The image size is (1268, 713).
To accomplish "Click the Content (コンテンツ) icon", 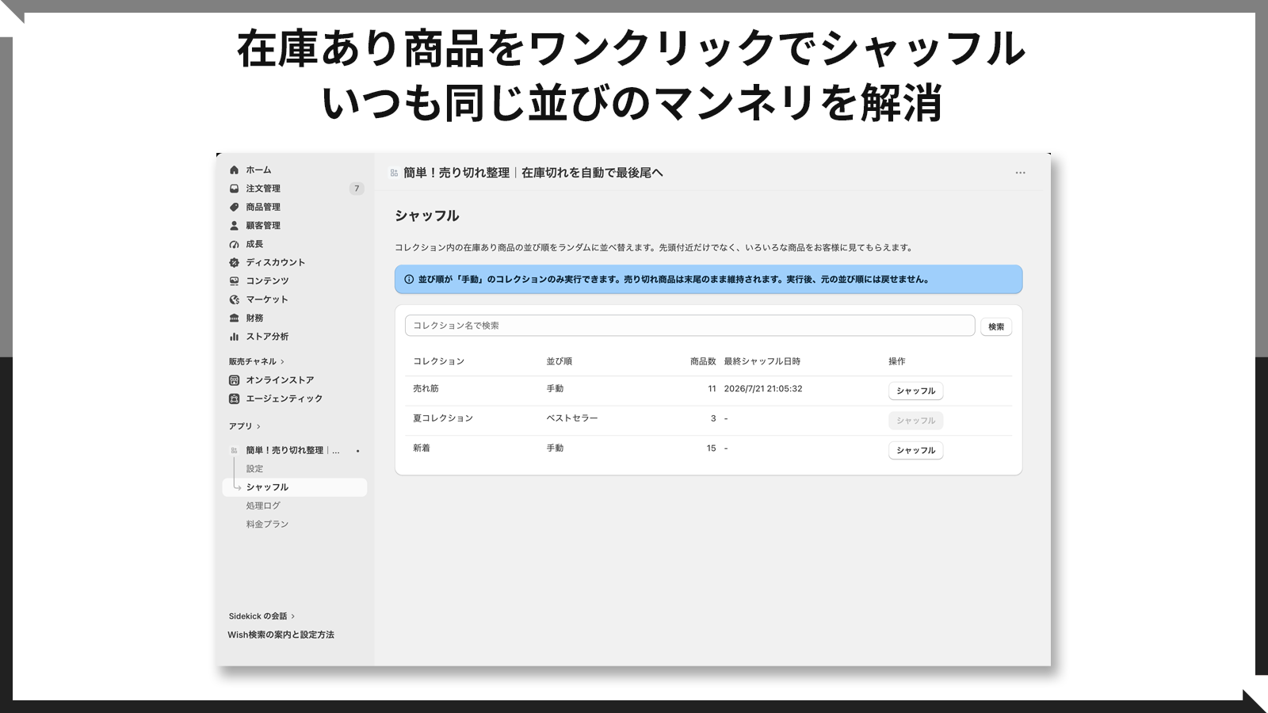I will tap(234, 280).
